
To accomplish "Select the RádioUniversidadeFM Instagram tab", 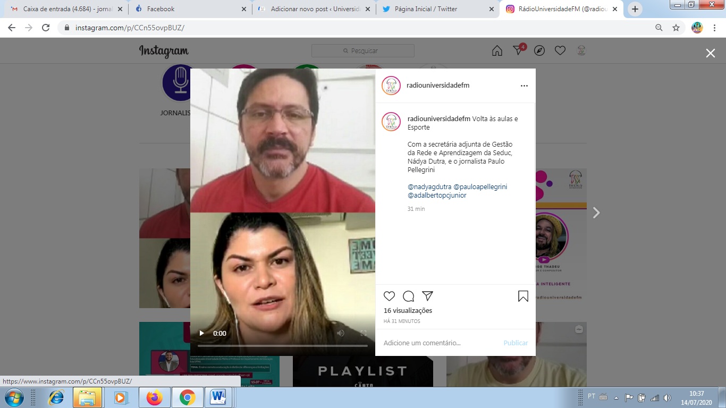I will pos(561,9).
